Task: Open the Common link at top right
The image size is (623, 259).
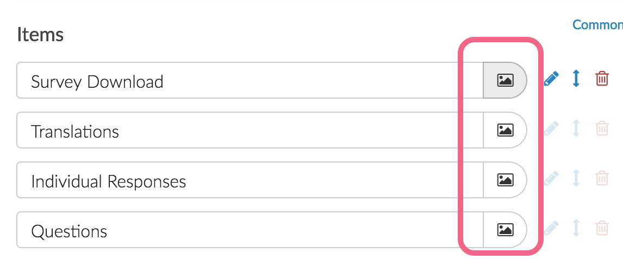Action: [597, 25]
